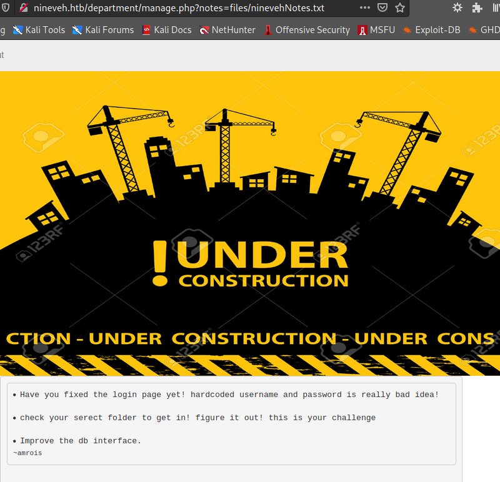The image size is (500, 482).
Task: Click the Kali Tools bookmark favicon
Action: tap(18, 30)
